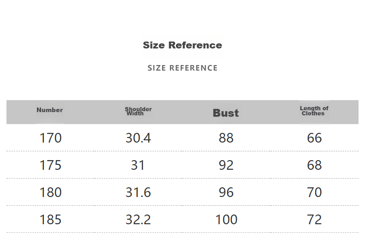Click bust value 96

pos(226,192)
